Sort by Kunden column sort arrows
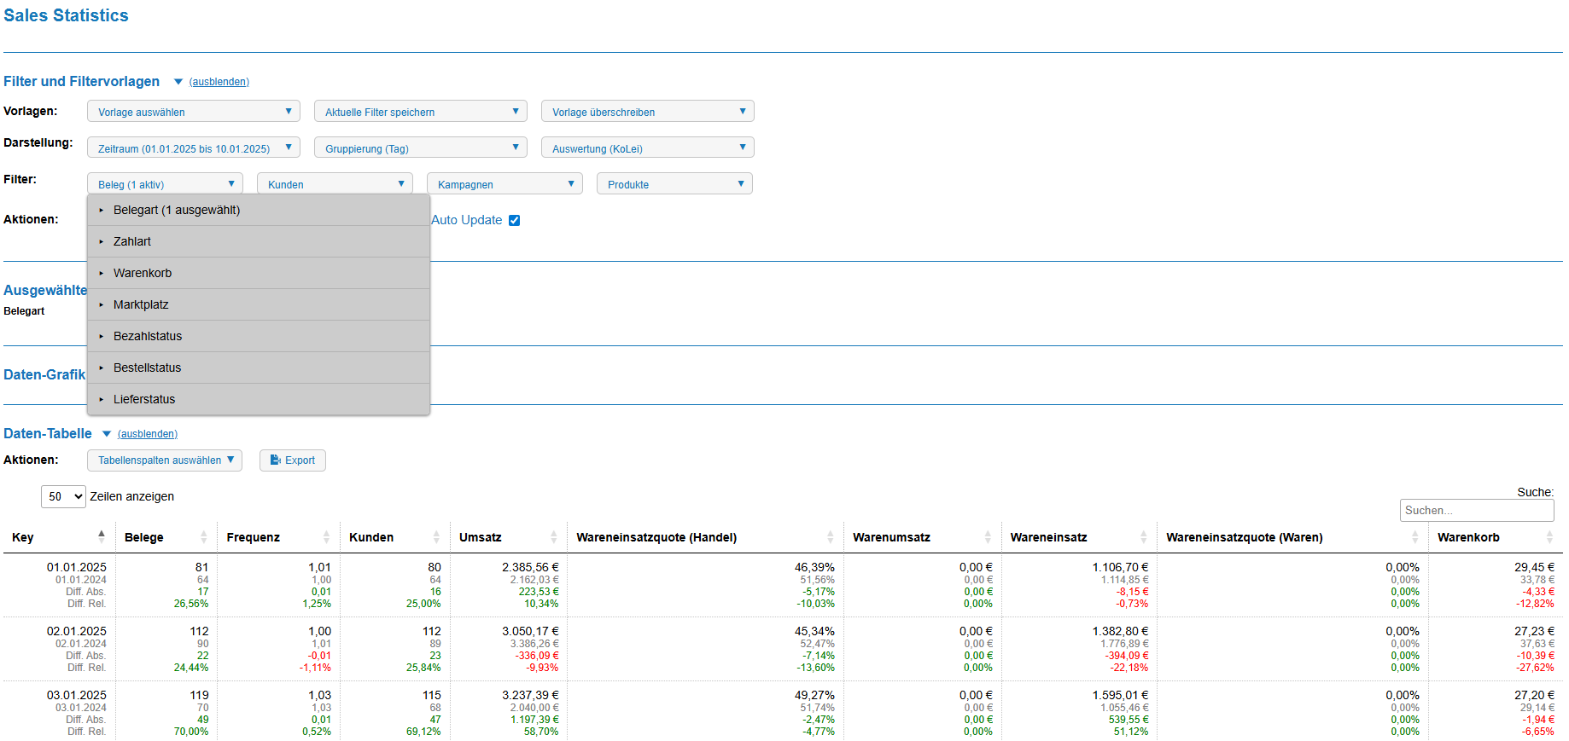Viewport: 1569px width, 741px height. pos(436,537)
